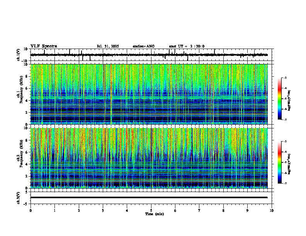The height and width of the screenshot is (236, 306).
Task: Click time axis tick label "10"
Action: (272, 211)
